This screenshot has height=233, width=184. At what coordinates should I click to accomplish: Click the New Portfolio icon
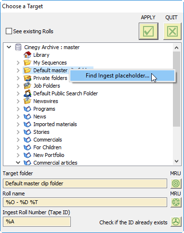[27, 155]
